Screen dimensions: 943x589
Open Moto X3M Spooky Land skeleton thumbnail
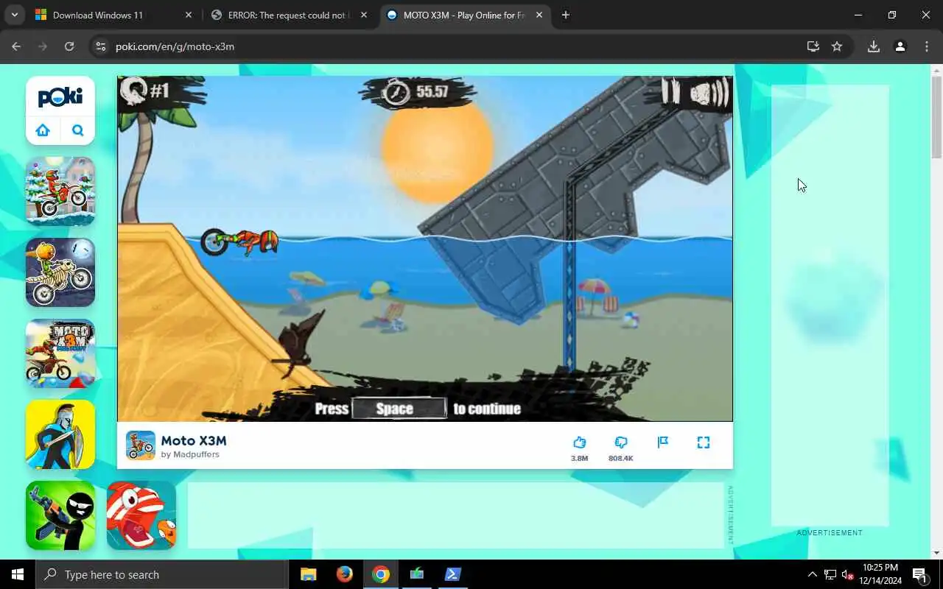pyautogui.click(x=60, y=272)
